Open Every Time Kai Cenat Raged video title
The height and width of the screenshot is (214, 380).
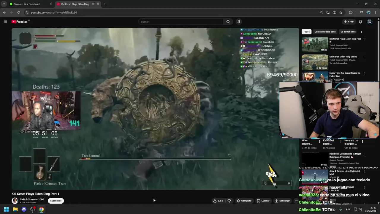(345, 74)
